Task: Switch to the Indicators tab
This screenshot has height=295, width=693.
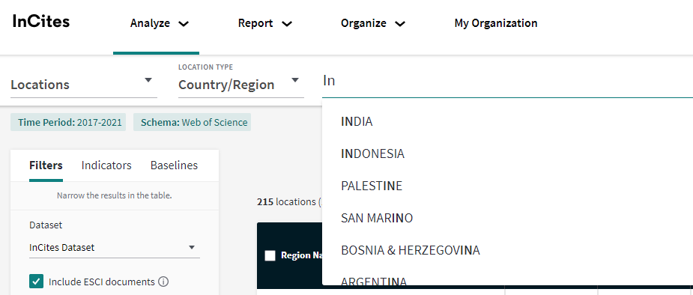Action: tap(106, 165)
